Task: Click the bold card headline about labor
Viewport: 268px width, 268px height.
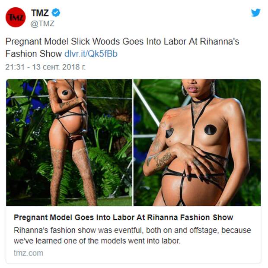Action: [x=124, y=218]
